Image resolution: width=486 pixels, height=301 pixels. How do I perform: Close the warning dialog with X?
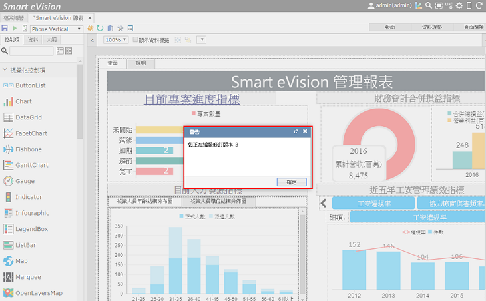click(x=305, y=131)
